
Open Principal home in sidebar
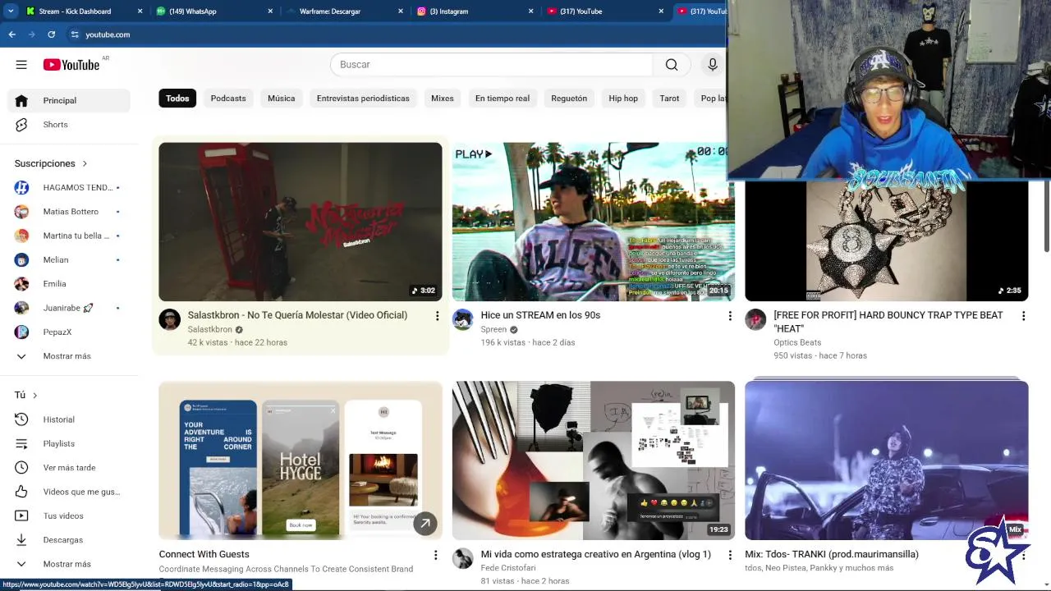[69, 100]
